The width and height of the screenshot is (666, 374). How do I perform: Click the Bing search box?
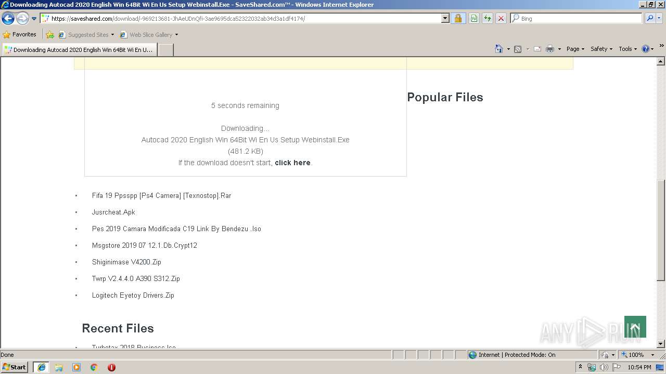tap(577, 19)
